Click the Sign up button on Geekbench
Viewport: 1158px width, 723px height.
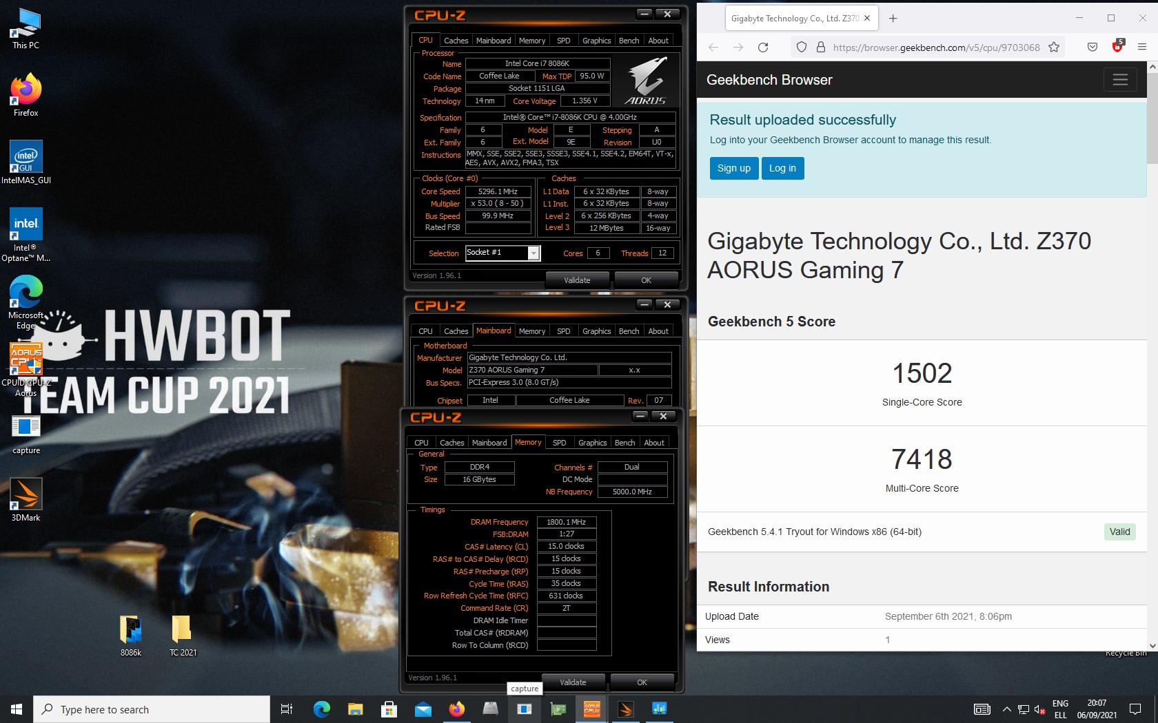pos(734,168)
